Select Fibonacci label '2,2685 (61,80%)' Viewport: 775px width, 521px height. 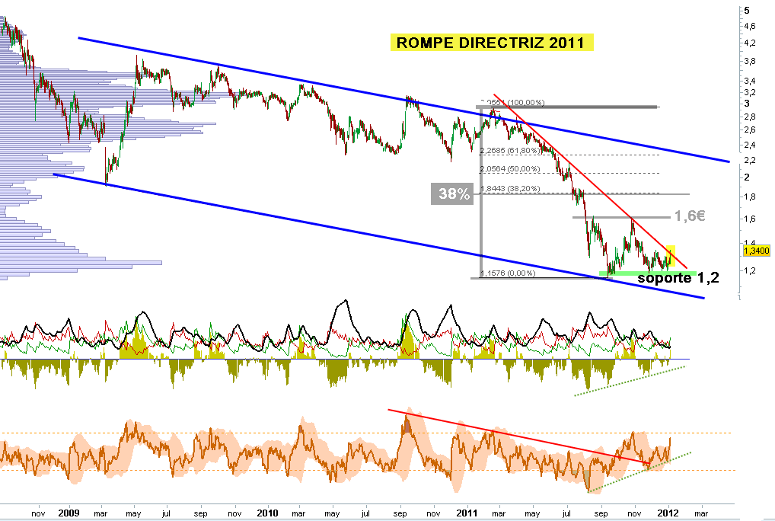[509, 150]
